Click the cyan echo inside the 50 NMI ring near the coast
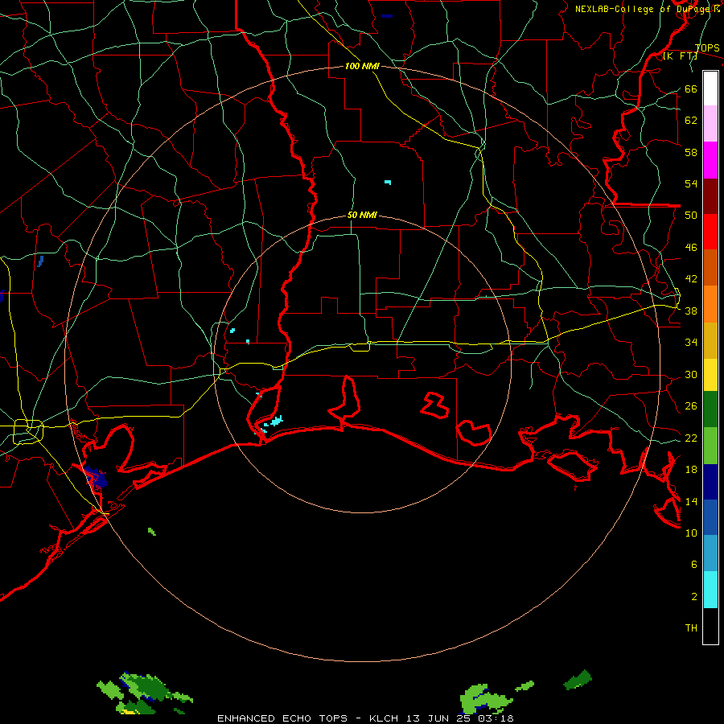Viewport: 724px width, 724px height. [276, 421]
